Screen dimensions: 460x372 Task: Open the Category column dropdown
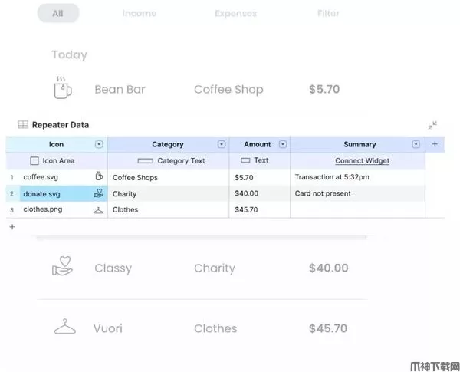coord(221,144)
